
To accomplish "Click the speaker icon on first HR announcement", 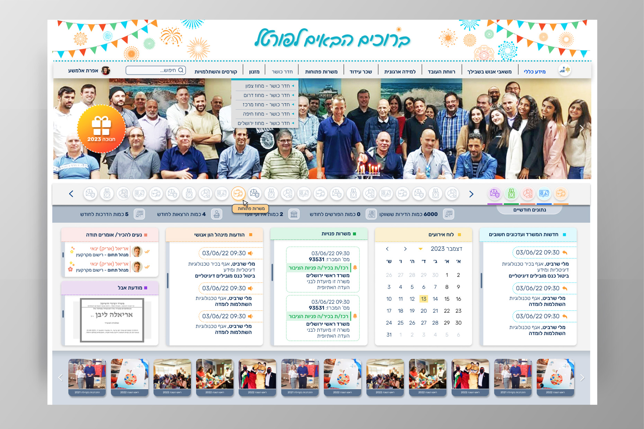I will tap(251, 253).
